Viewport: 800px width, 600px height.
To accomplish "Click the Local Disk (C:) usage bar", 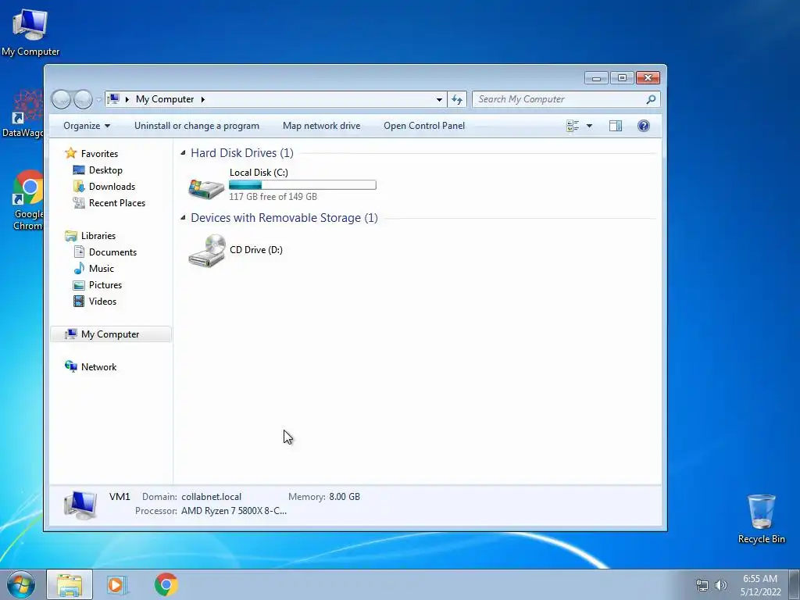I will coord(302,184).
